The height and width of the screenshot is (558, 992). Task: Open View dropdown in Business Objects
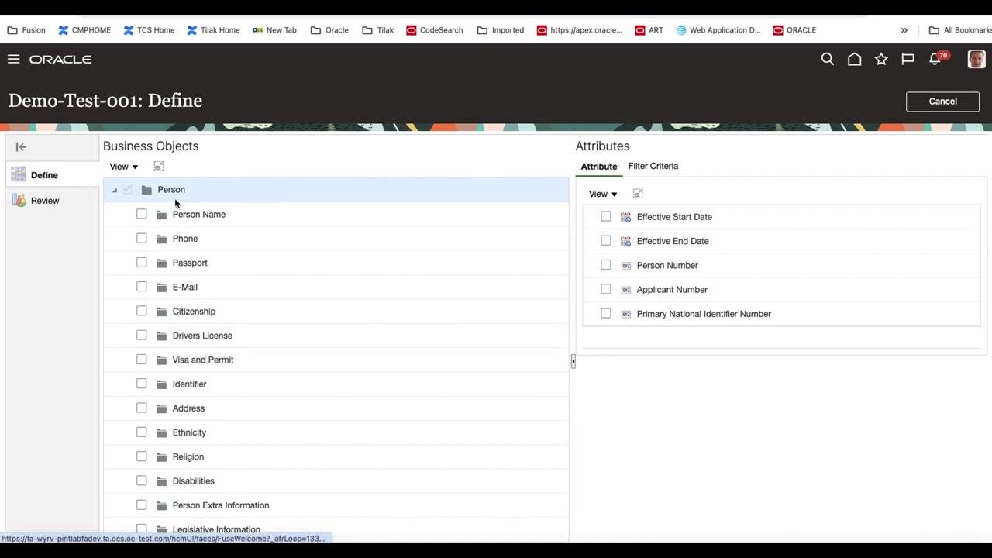coord(124,167)
